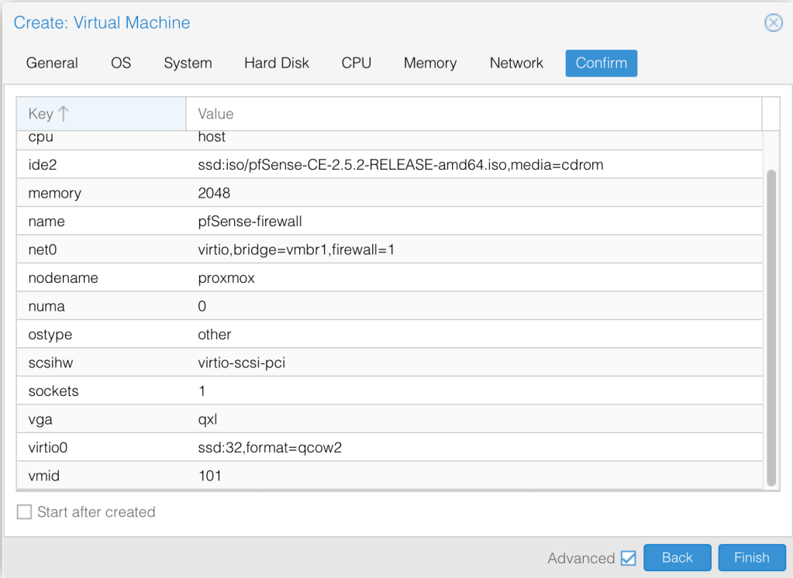Enable Start after created checkbox
The width and height of the screenshot is (793, 578).
tap(25, 512)
